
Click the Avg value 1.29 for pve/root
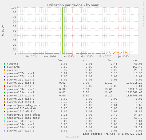coord(114,70)
